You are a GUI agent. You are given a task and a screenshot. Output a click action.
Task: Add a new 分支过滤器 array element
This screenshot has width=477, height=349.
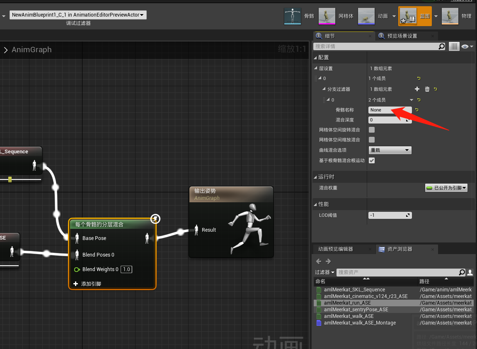417,89
